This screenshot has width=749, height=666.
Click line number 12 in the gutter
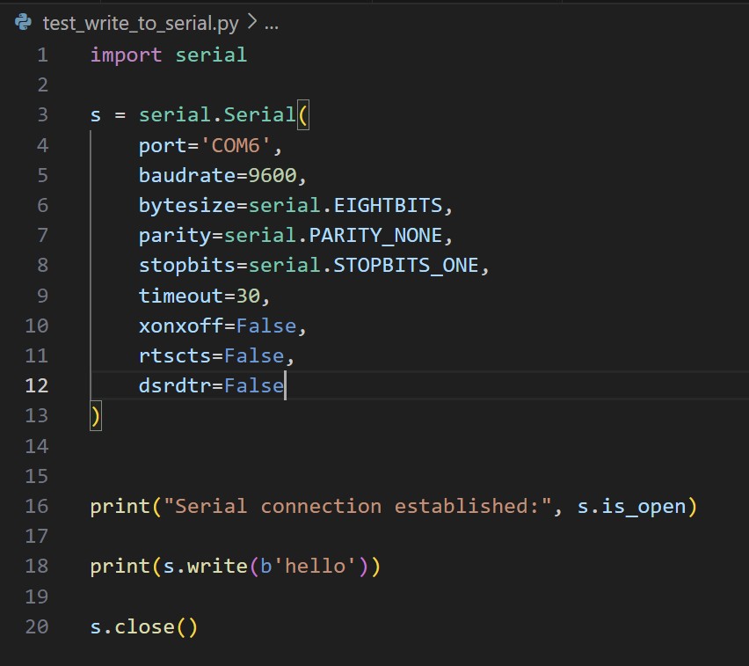[37, 385]
